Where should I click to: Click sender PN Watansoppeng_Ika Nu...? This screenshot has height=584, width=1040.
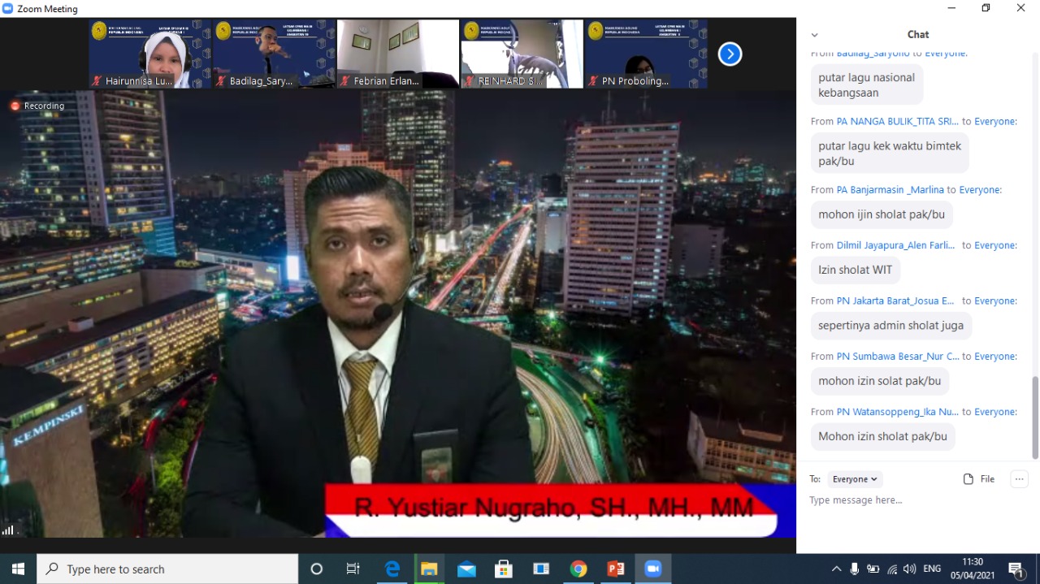pos(898,412)
